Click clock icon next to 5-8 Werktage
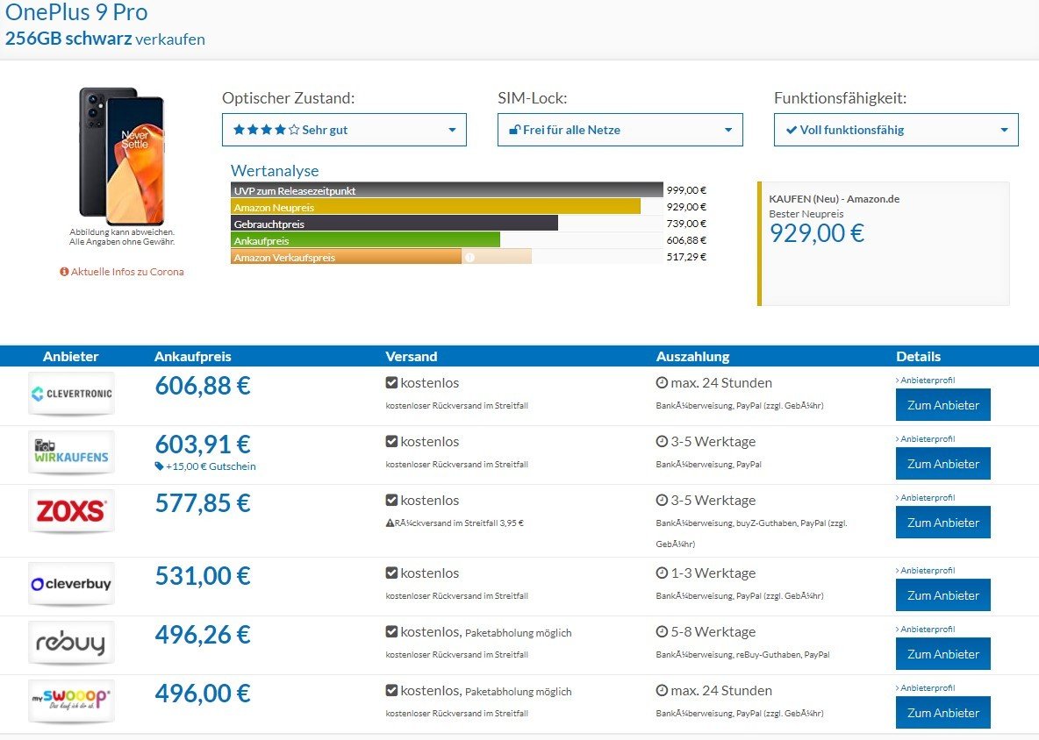 (x=662, y=632)
